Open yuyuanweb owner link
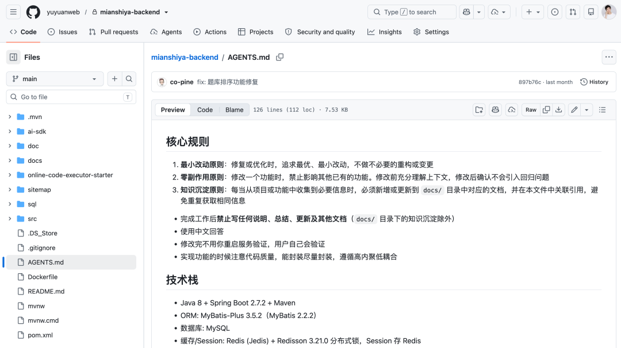Image resolution: width=621 pixels, height=348 pixels. (x=63, y=12)
